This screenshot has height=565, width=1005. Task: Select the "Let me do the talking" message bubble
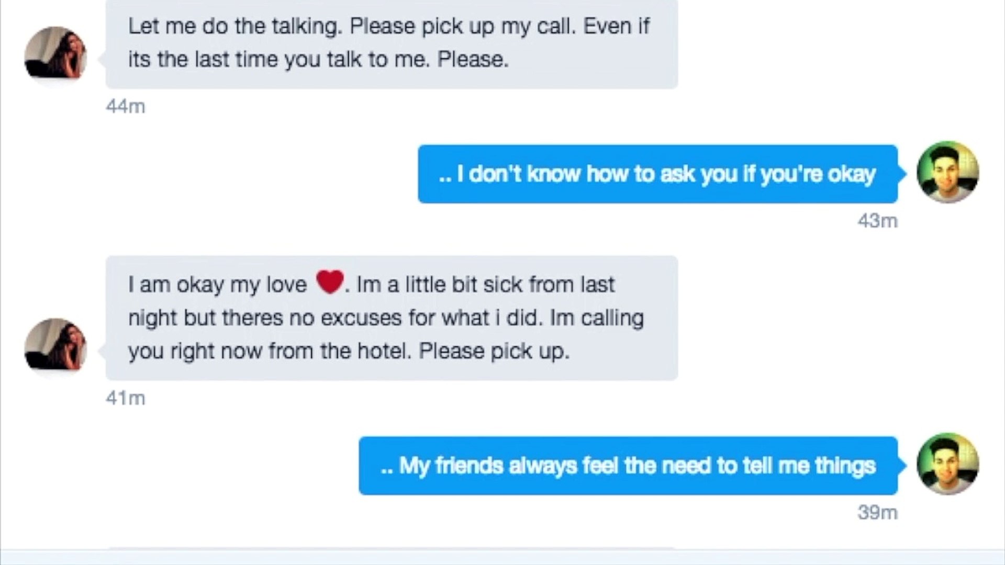pyautogui.click(x=392, y=44)
